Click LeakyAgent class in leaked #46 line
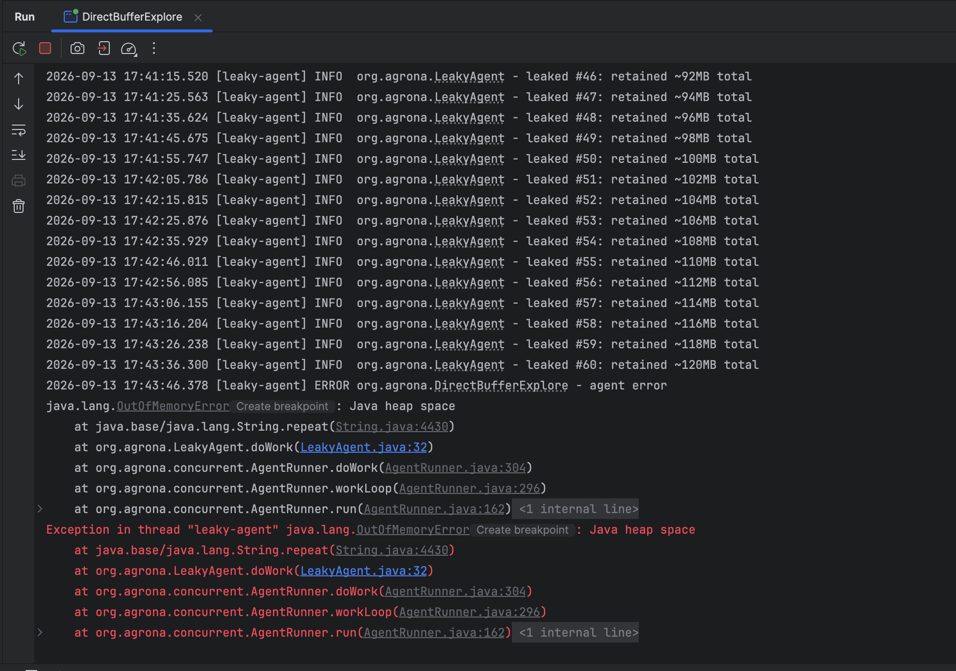Image resolution: width=956 pixels, height=671 pixels. pos(470,77)
